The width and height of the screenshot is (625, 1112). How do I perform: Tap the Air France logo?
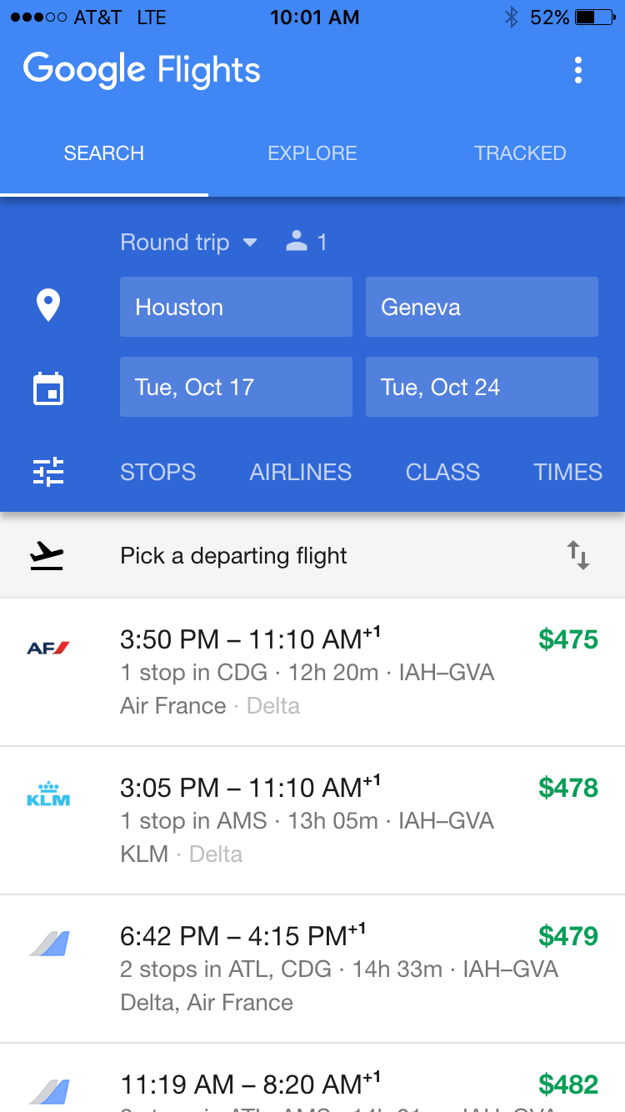pos(48,648)
